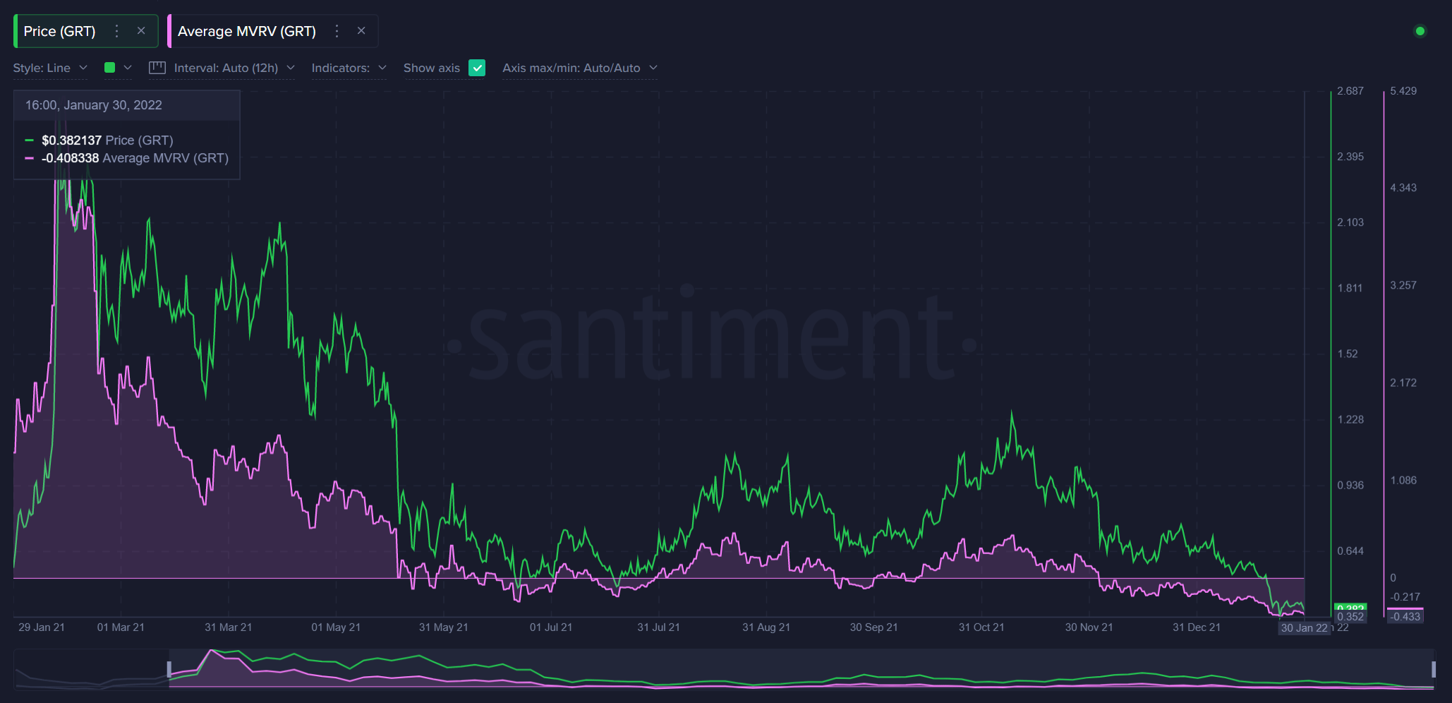Click the mini overview chart navigator

coord(776,669)
